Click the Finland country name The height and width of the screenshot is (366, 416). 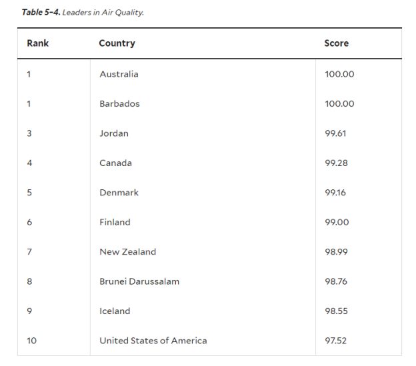click(x=115, y=223)
